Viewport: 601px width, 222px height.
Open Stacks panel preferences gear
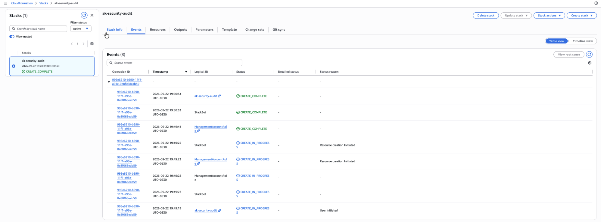coord(92,44)
